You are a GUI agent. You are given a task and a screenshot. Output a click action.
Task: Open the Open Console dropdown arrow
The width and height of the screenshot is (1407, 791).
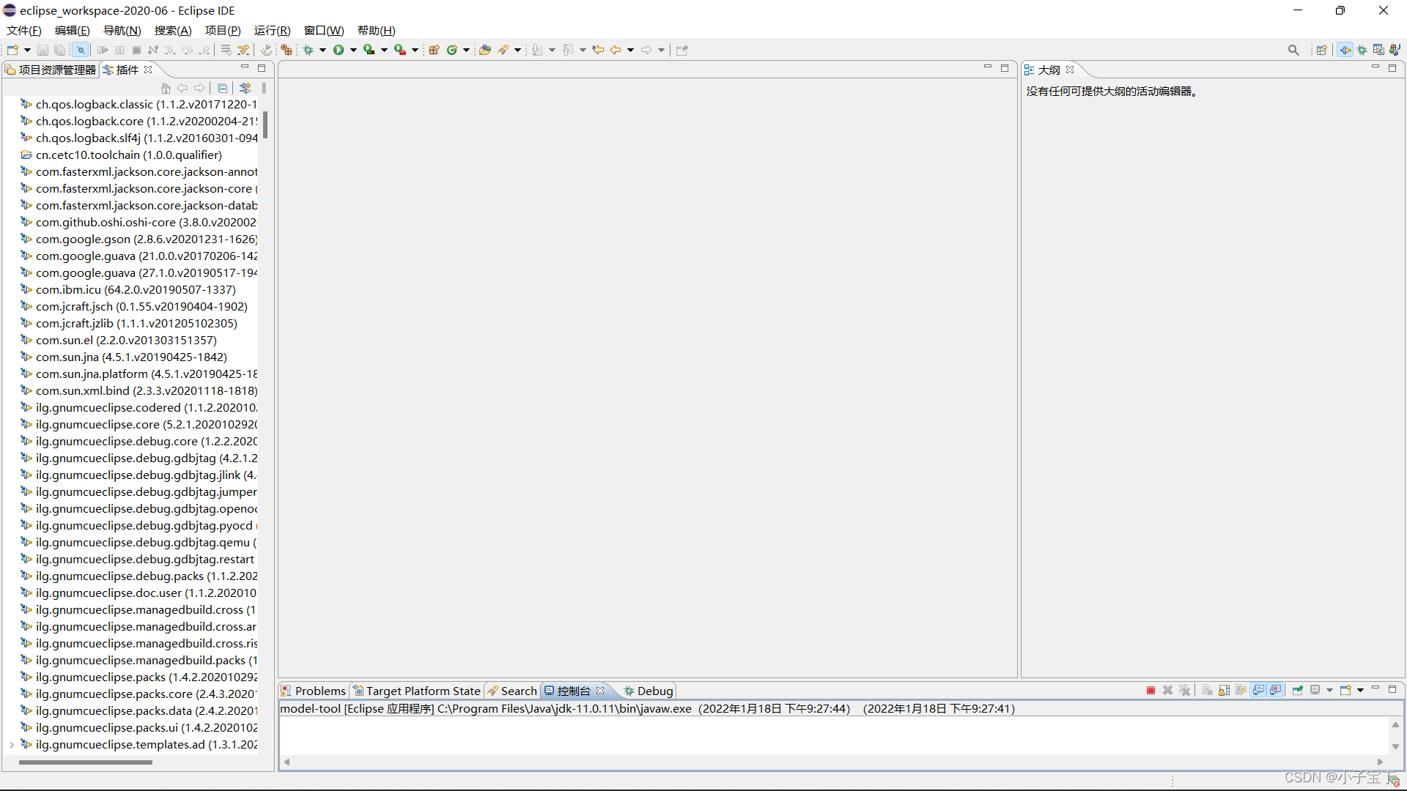coord(1360,691)
